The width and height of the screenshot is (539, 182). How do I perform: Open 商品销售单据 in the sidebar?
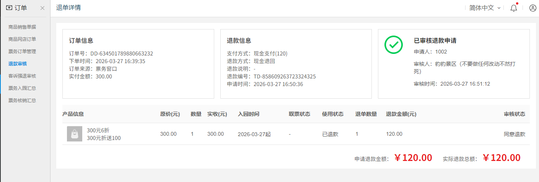tap(22, 27)
